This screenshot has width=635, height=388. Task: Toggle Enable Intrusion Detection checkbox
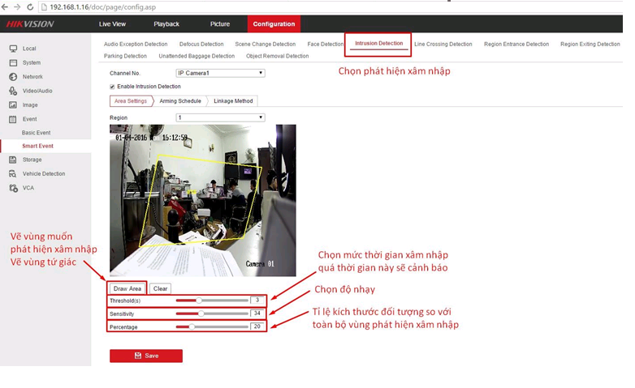click(112, 86)
